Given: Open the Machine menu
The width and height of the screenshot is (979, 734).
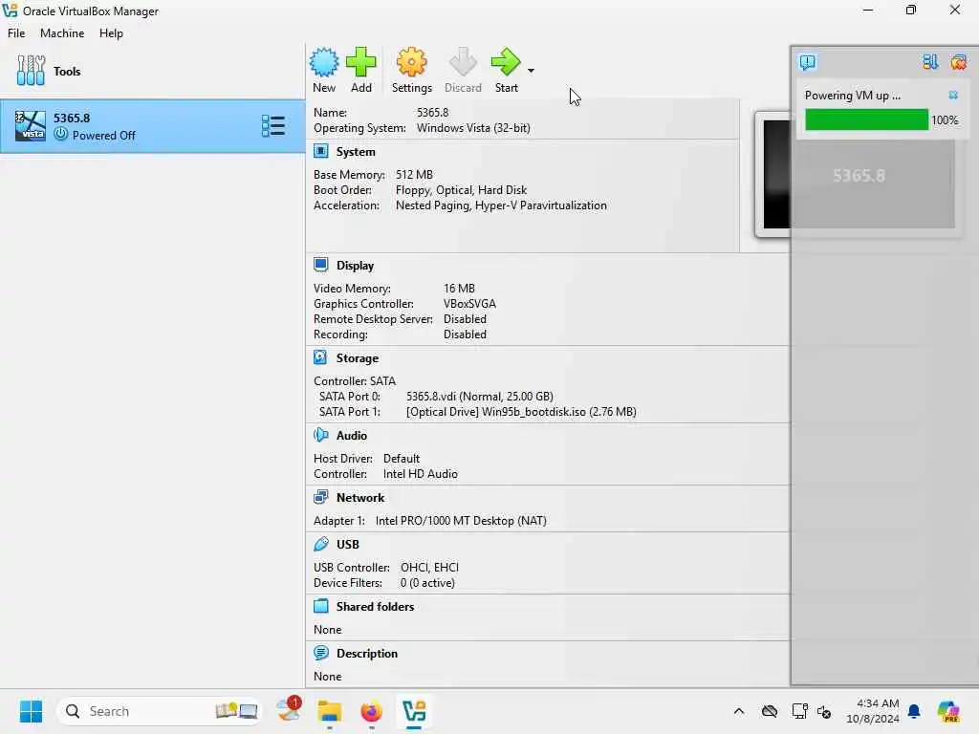Looking at the screenshot, I should 62,33.
